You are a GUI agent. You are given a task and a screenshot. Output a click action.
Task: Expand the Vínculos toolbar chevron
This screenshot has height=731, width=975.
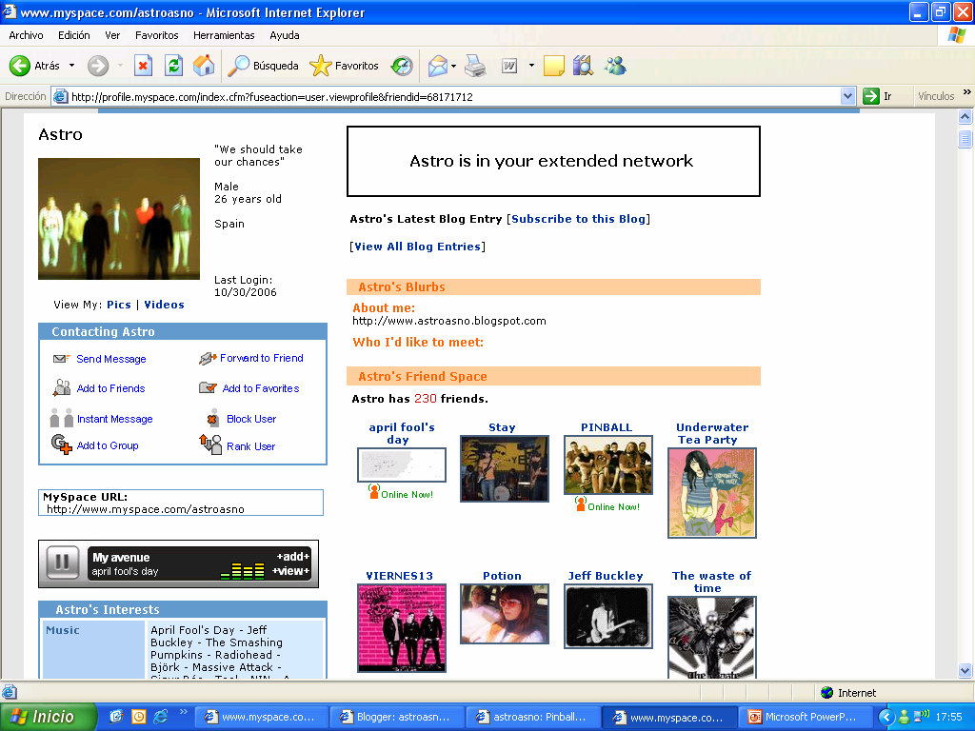pos(967,92)
